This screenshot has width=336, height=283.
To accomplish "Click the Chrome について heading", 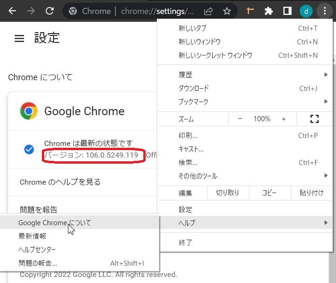I will pyautogui.click(x=40, y=77).
